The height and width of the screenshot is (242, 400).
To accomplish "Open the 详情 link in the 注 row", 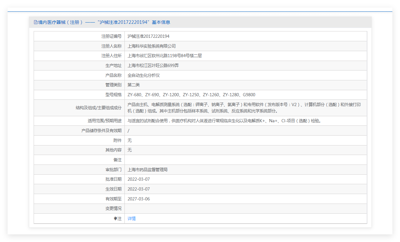I will pos(131,218).
